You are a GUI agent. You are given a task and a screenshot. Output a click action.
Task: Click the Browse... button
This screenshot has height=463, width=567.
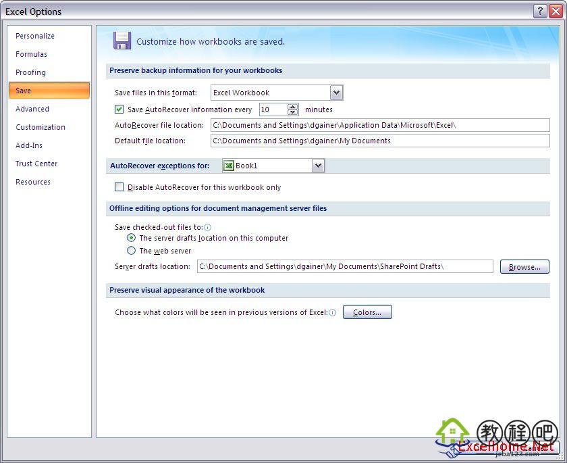click(x=524, y=267)
